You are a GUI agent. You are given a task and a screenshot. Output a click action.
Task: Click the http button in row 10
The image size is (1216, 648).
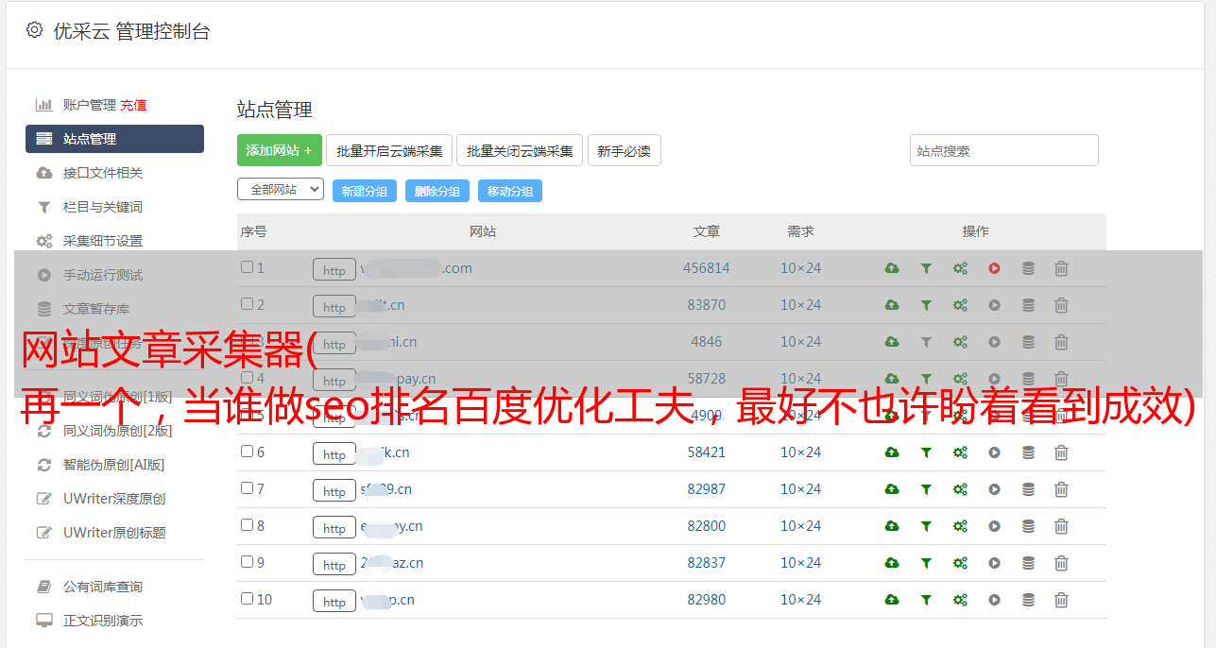pyautogui.click(x=334, y=602)
